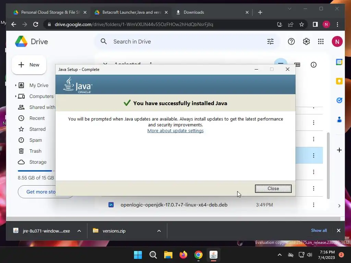
Task: Open Google Tasks side panel icon
Action: tap(339, 100)
